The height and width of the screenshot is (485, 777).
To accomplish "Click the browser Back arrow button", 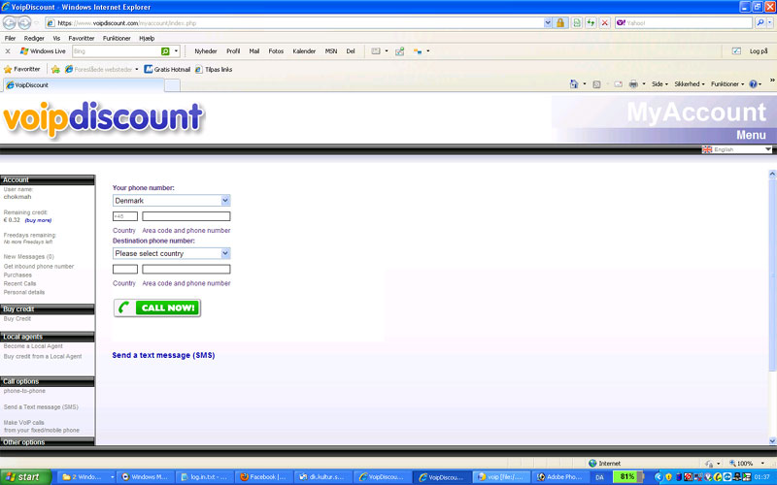I will coord(9,22).
